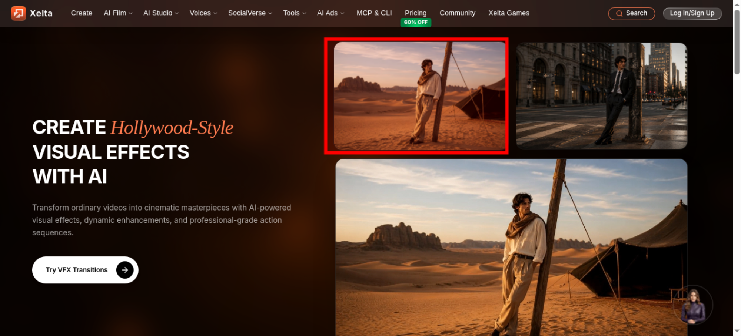Expand the SocialVerse dropdown
Viewport: 741px width, 336px height.
[x=250, y=13]
